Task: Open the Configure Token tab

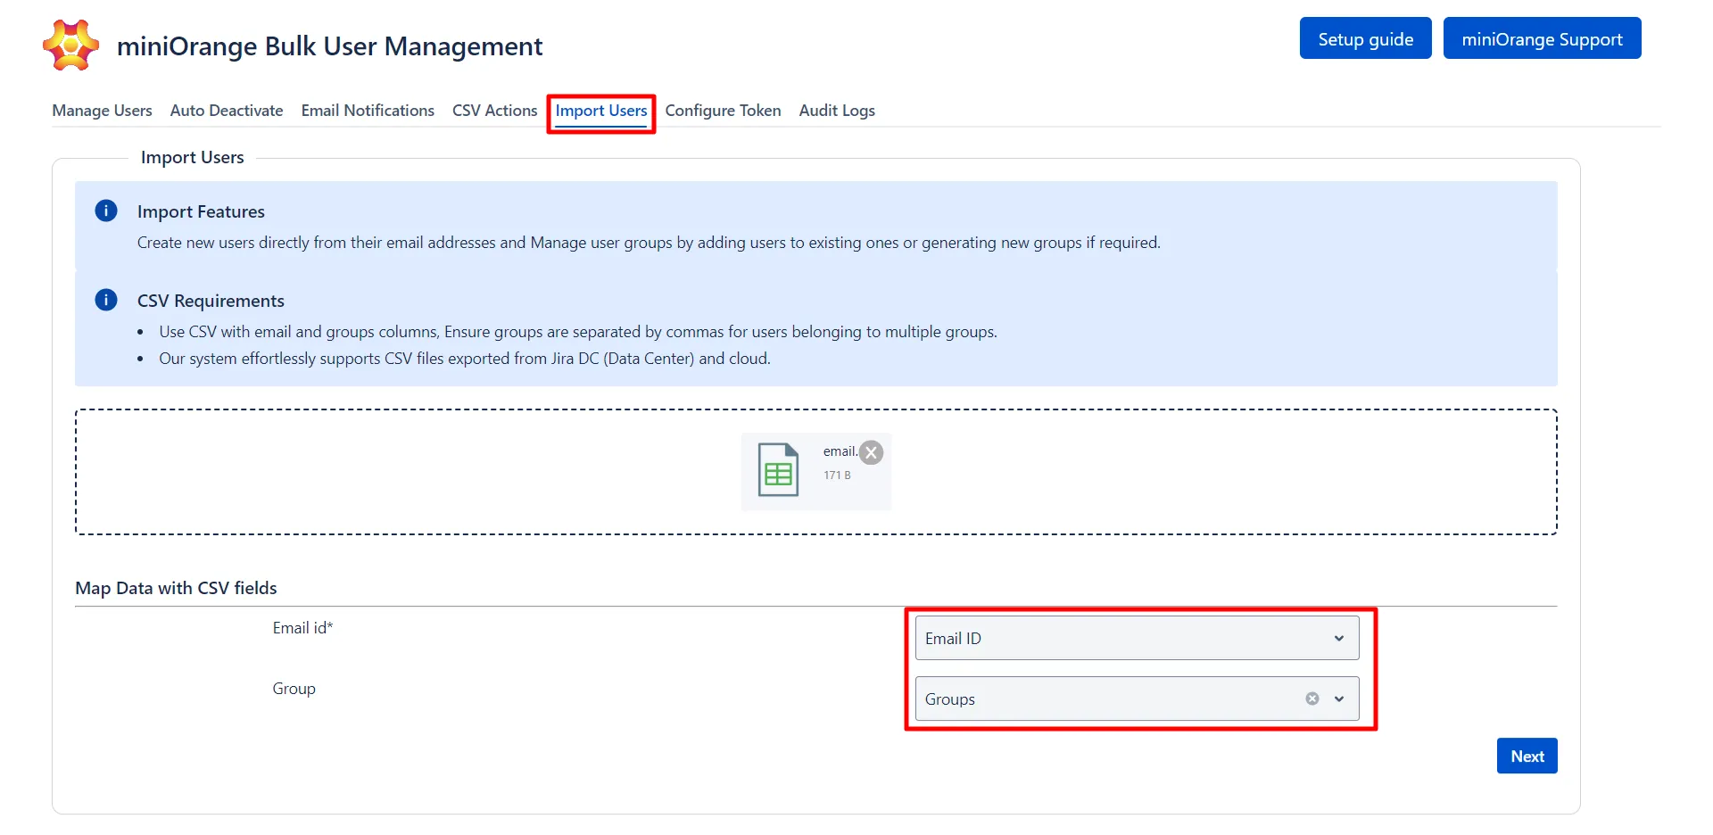Action: click(723, 111)
